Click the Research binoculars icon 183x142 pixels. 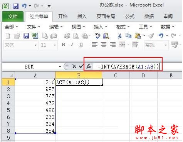[x=106, y=36]
